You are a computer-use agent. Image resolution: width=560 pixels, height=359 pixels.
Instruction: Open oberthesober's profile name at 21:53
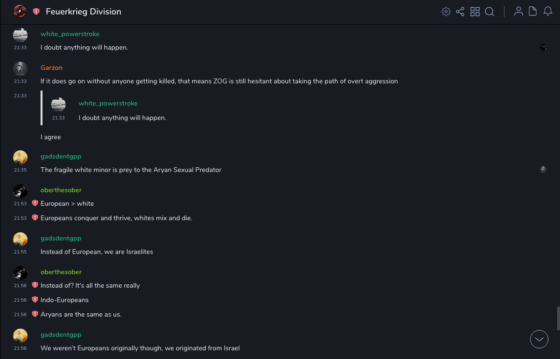click(61, 190)
